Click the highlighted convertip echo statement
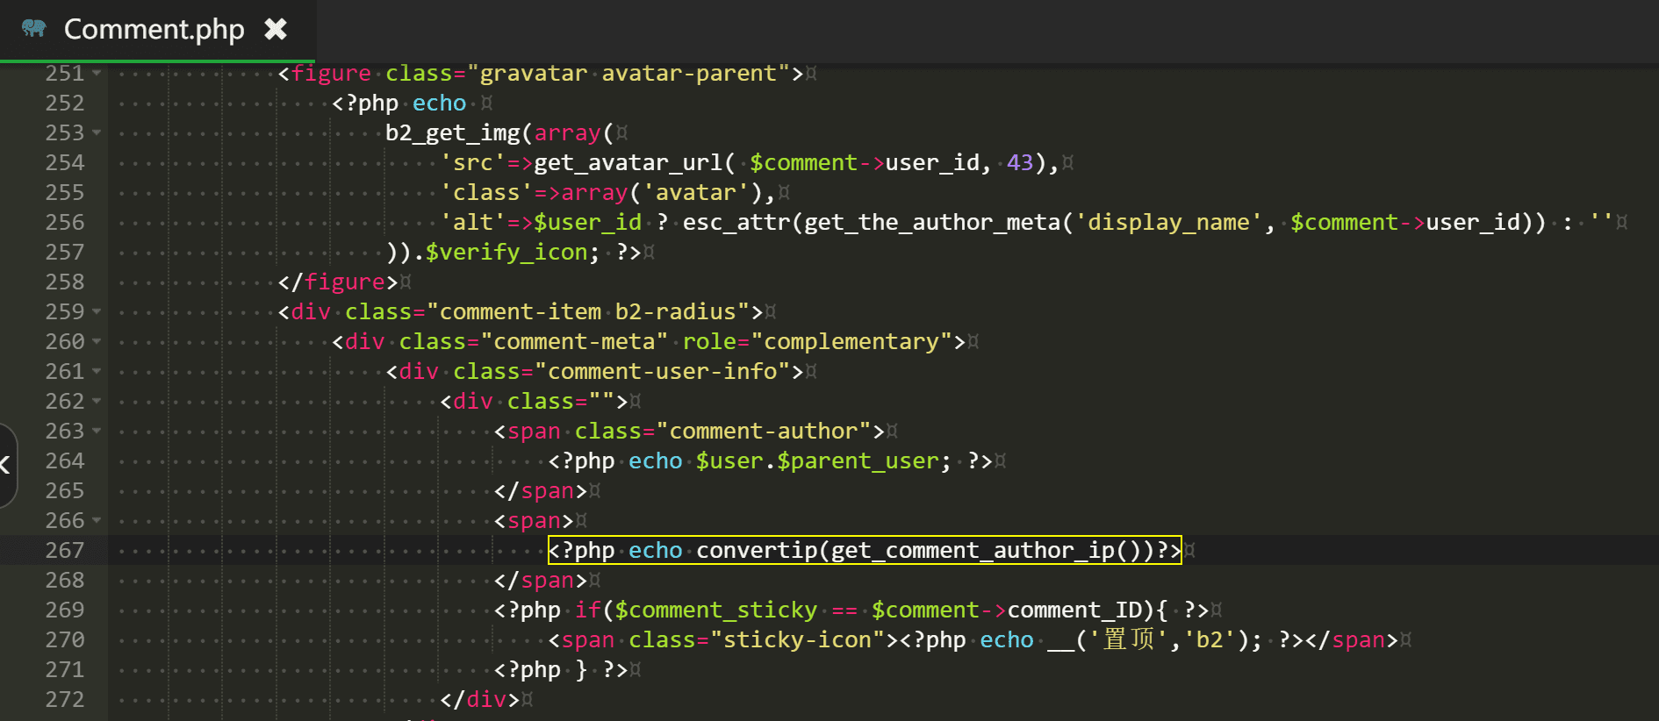 (864, 551)
